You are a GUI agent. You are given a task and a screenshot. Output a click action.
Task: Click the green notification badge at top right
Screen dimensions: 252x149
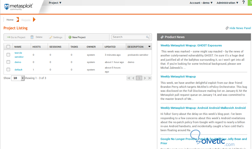tap(250, 3)
